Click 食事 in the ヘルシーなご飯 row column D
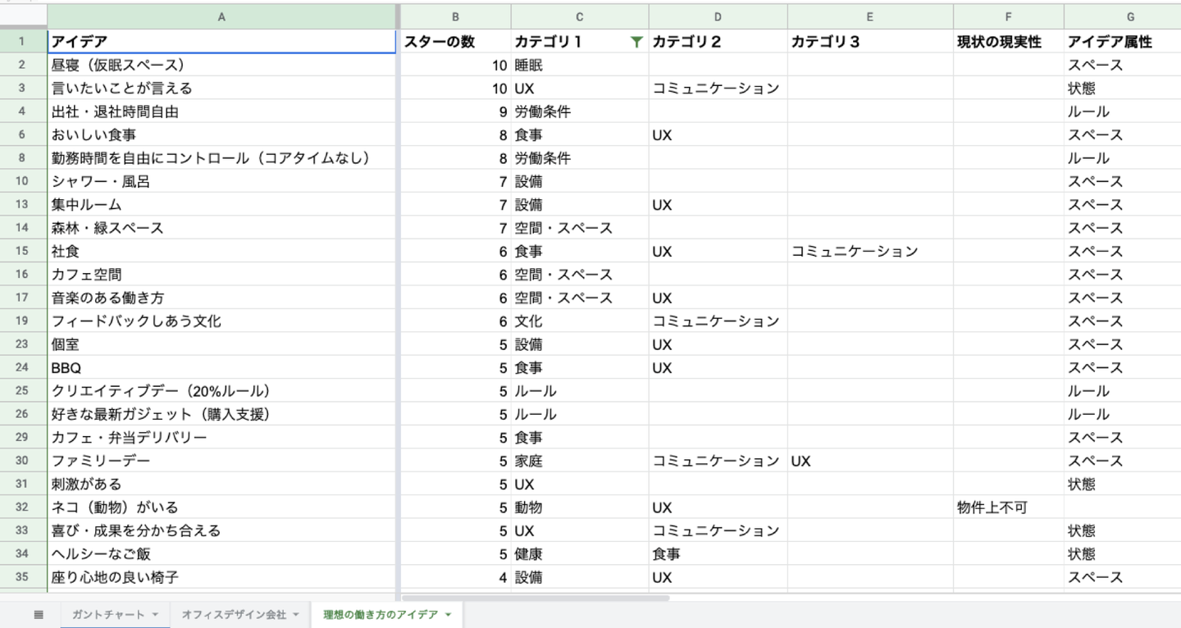Image resolution: width=1181 pixels, height=628 pixels. pos(718,554)
